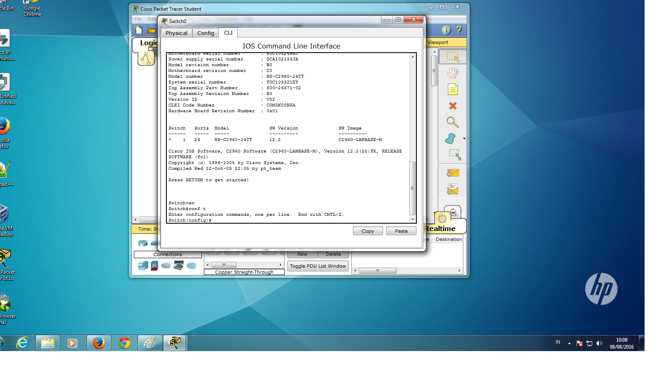Click the Destination column header
Screen dimensions: 659x370
coord(449,239)
